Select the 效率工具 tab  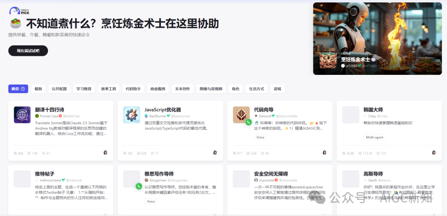click(108, 89)
